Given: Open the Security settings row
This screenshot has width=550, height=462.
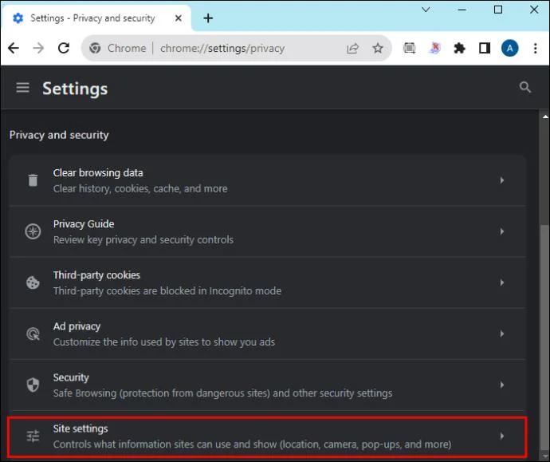Looking at the screenshot, I should coord(268,385).
